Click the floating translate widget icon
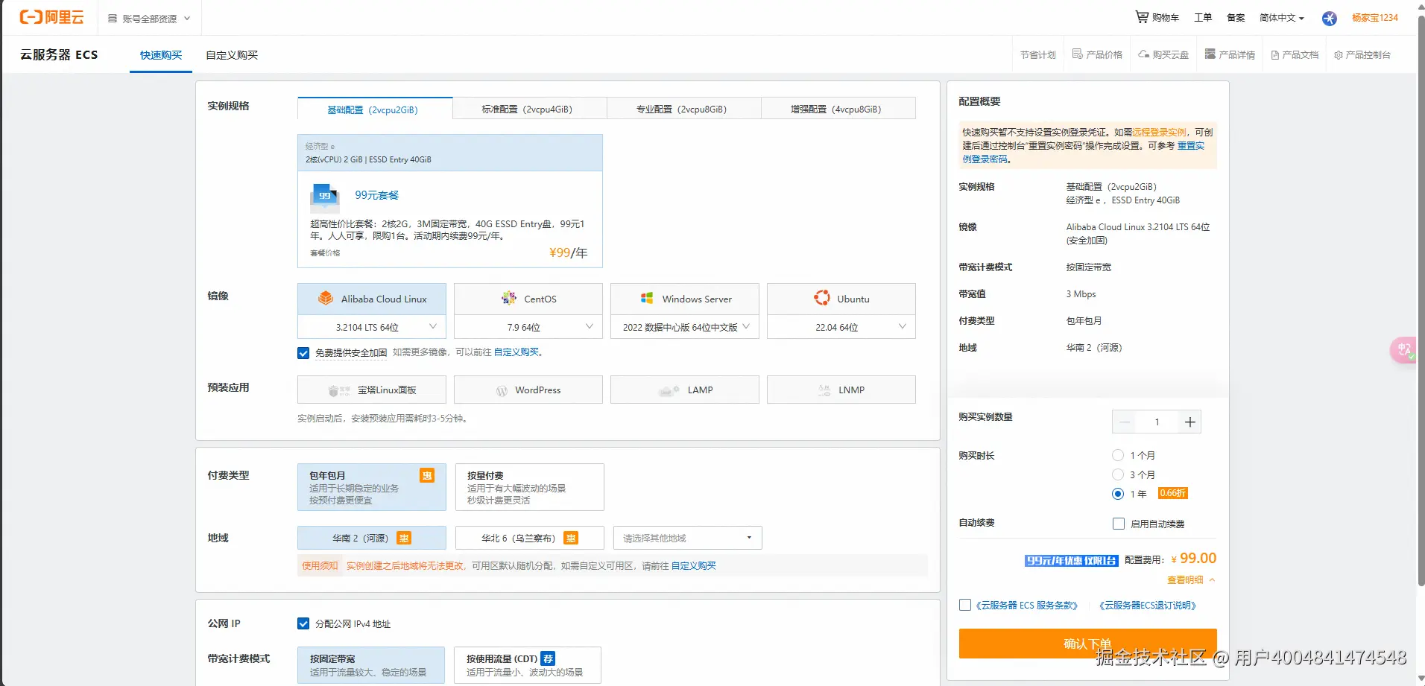The image size is (1425, 686). (1403, 350)
